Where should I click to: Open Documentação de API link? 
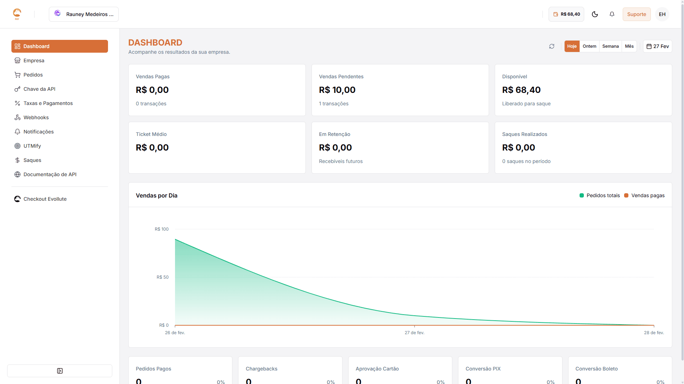coord(60,174)
